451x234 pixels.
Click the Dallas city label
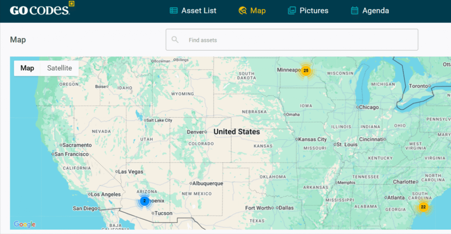(286, 208)
